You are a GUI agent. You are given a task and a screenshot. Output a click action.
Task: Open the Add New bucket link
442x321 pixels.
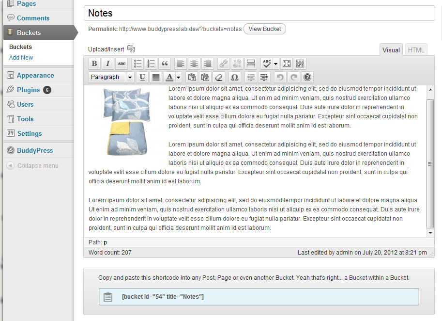(21, 58)
